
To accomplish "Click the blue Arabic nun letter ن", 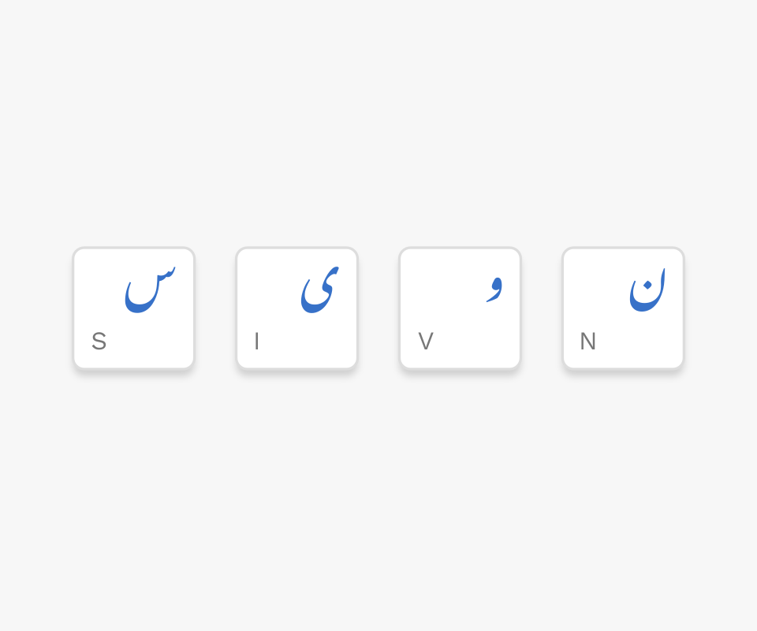I will click(647, 289).
